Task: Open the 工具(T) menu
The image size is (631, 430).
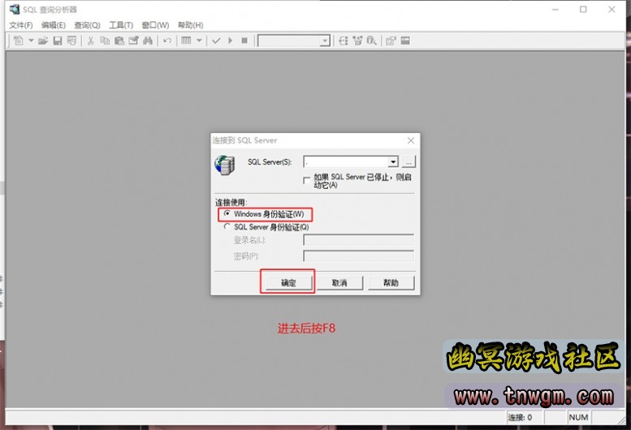Action: [x=121, y=25]
